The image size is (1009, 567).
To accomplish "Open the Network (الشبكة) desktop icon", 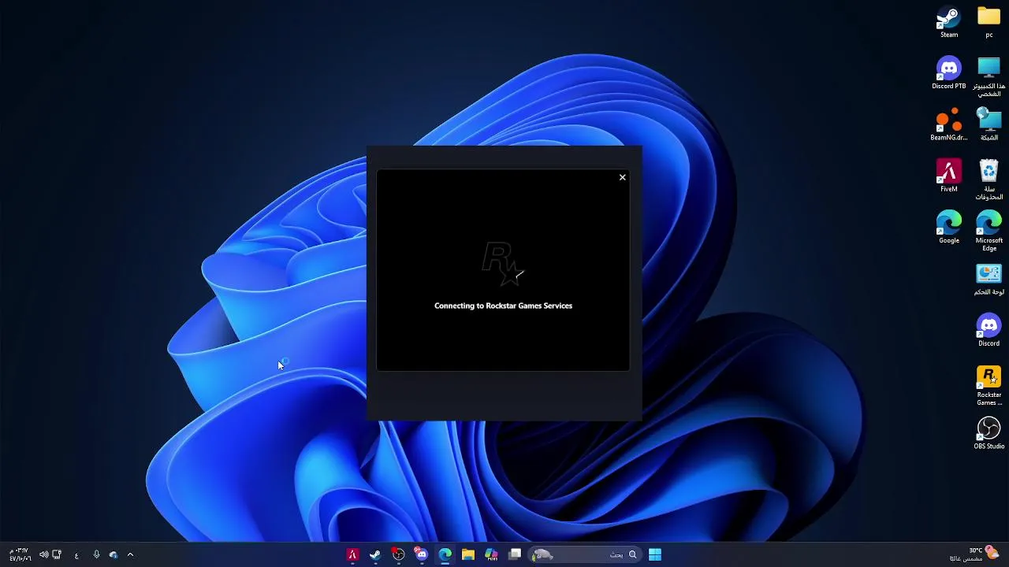I will [989, 124].
